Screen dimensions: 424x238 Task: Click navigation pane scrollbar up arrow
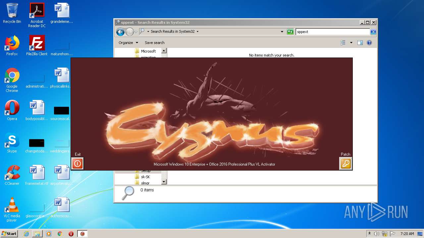(x=164, y=51)
